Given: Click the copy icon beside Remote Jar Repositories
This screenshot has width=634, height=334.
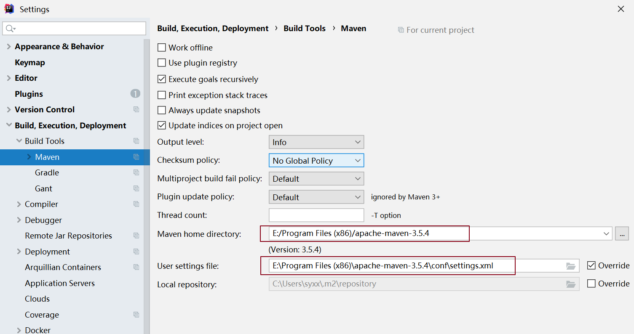Looking at the screenshot, I should tap(136, 236).
